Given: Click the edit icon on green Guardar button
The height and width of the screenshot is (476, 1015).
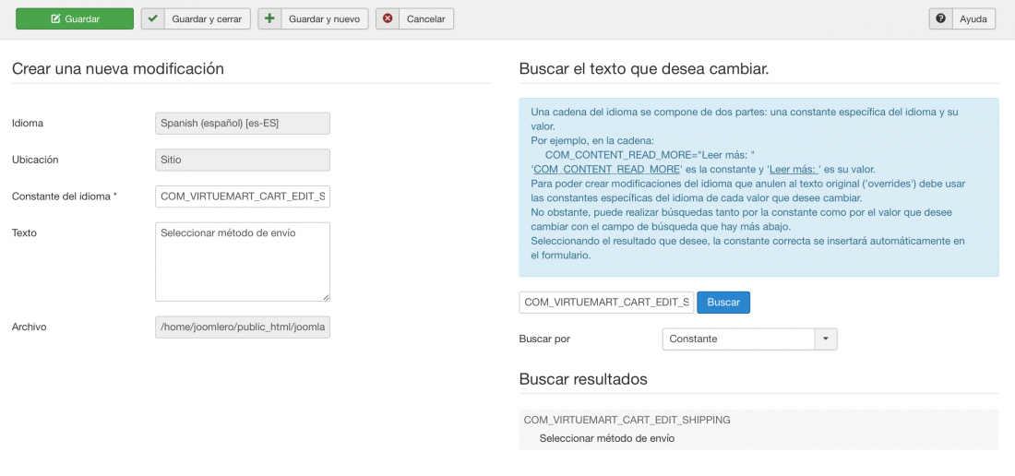Looking at the screenshot, I should pos(55,18).
